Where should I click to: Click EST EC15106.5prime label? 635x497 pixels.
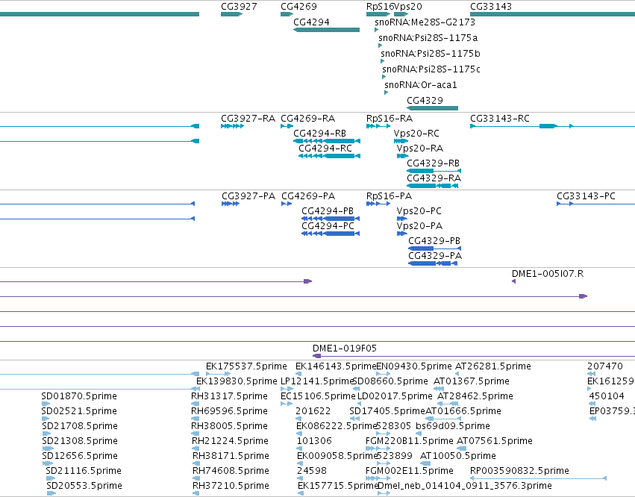(318, 396)
